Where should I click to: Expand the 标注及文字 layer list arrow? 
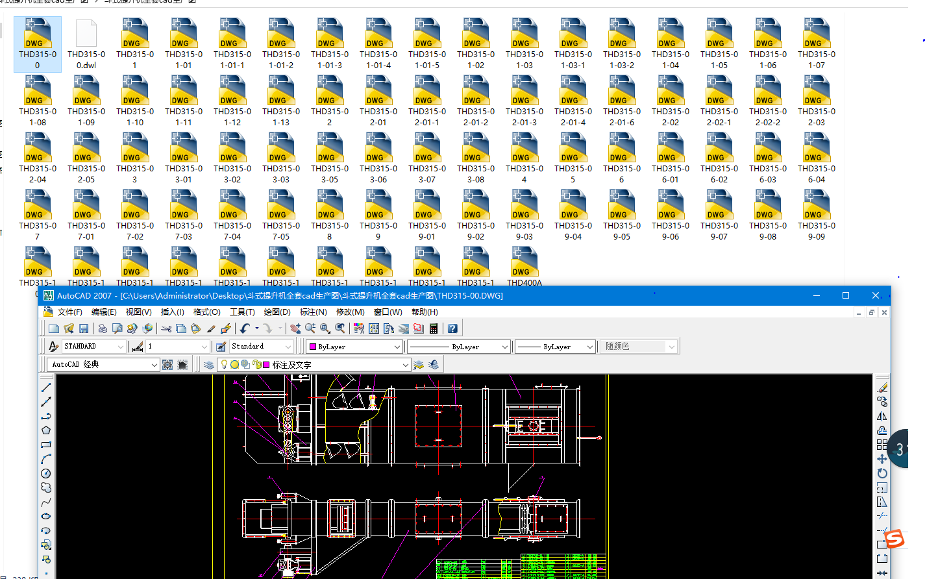pos(406,365)
